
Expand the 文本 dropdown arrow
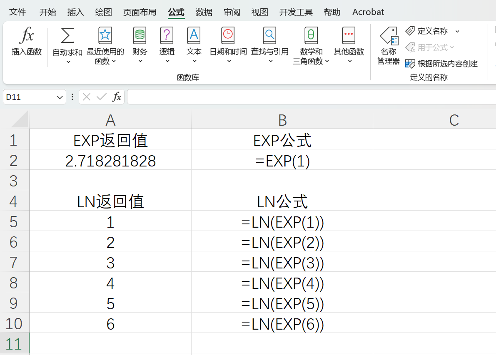(194, 61)
